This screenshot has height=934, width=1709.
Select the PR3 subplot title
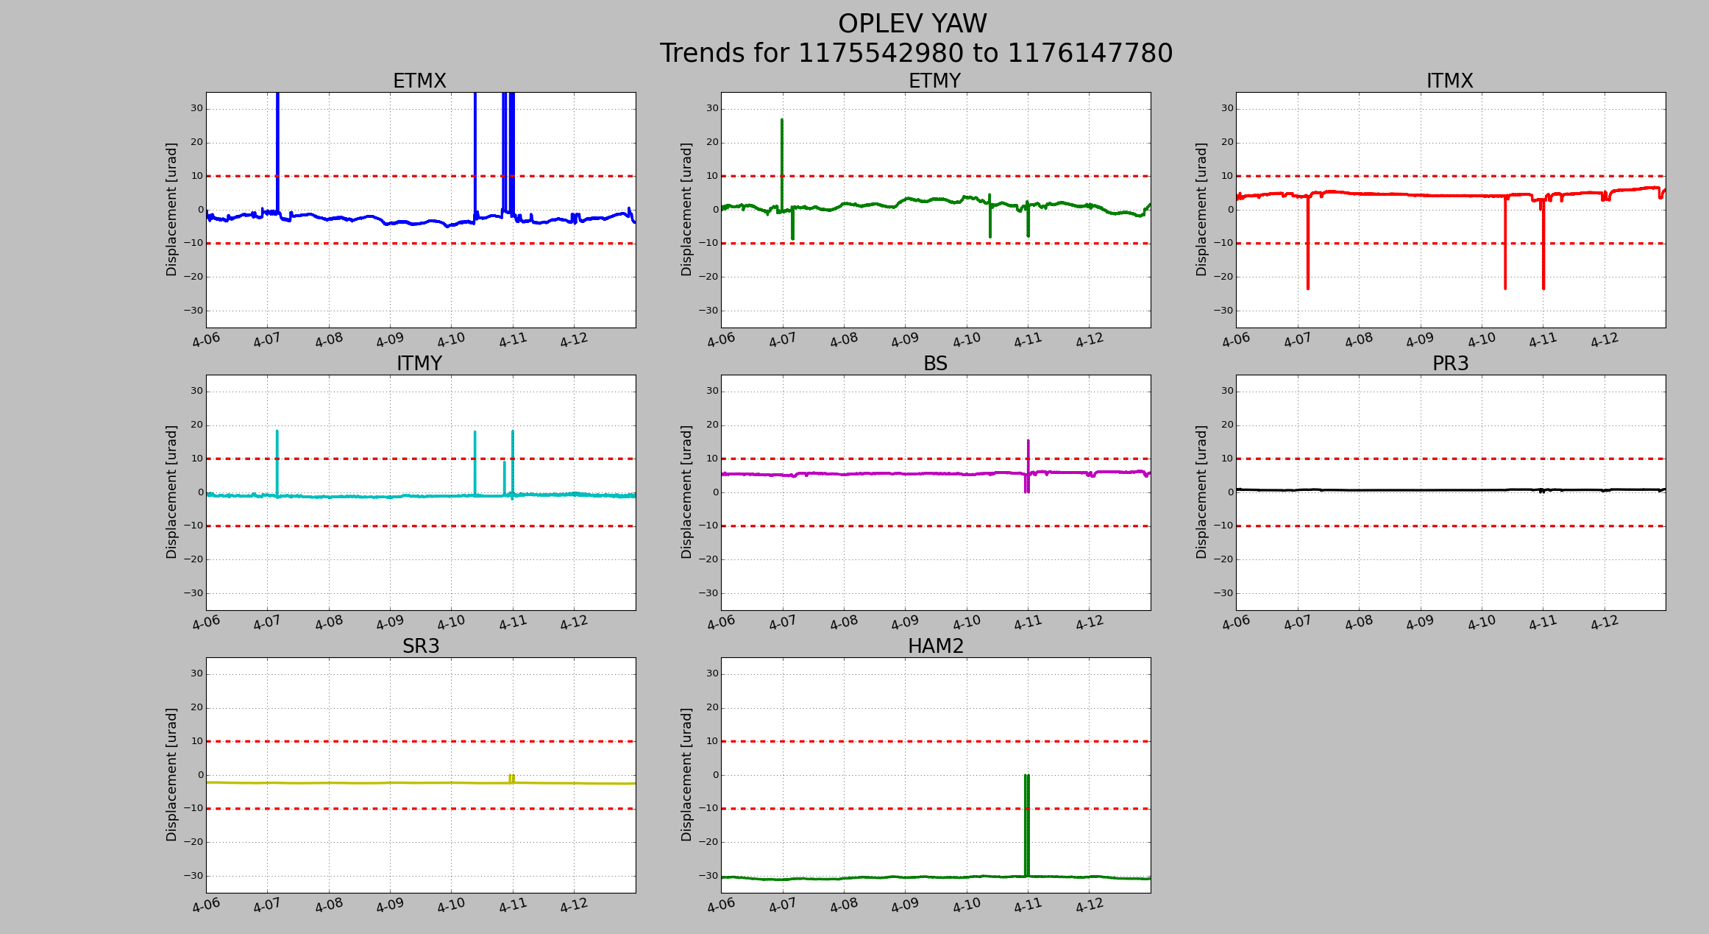coord(1450,364)
